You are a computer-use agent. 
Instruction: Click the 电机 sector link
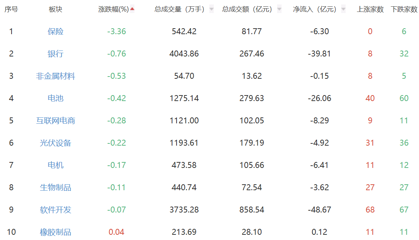[55, 165]
